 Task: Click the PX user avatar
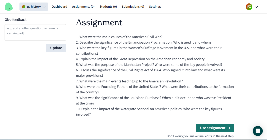point(249,7)
